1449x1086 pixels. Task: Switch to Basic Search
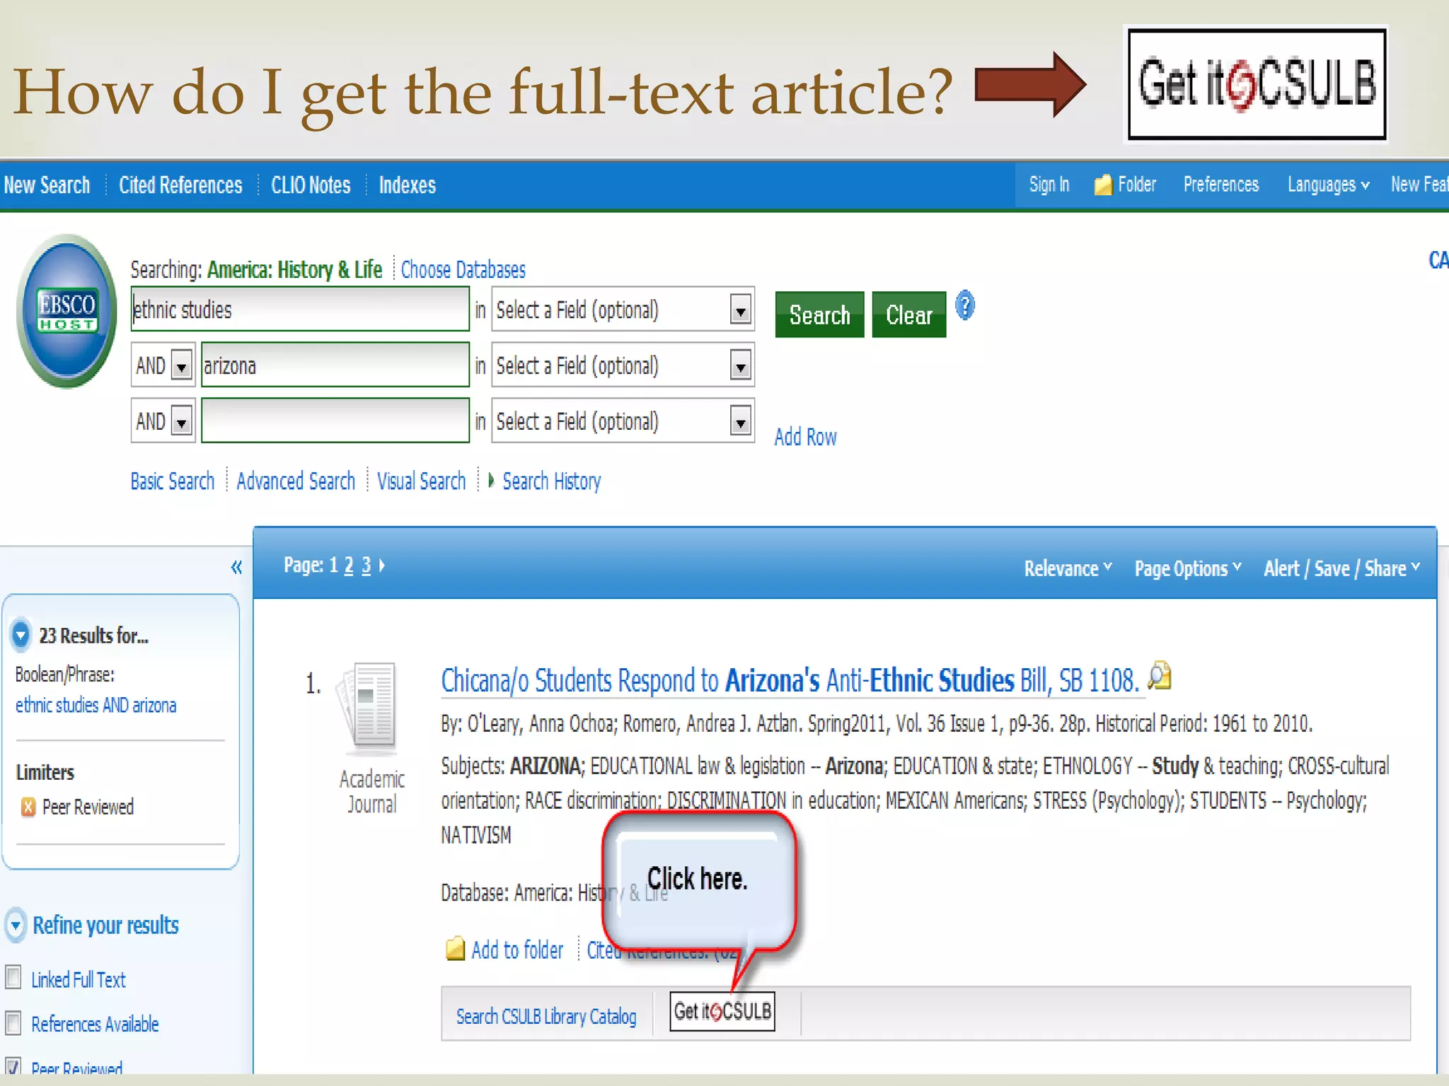click(x=172, y=481)
